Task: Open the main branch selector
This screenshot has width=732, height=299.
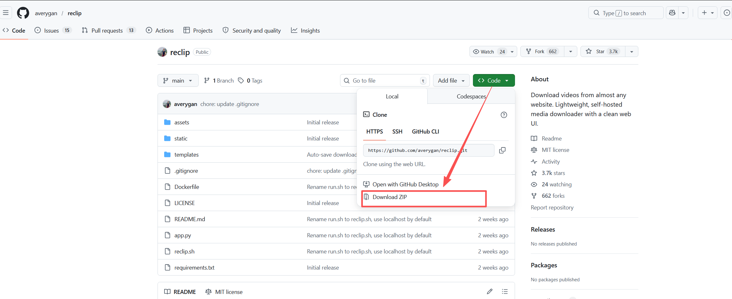Action: coord(178,81)
